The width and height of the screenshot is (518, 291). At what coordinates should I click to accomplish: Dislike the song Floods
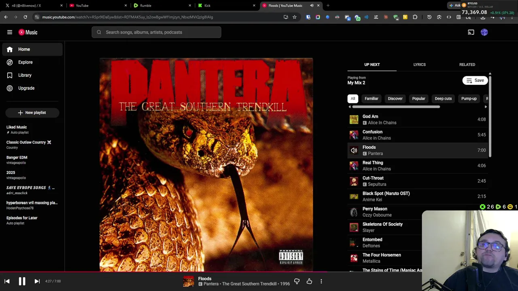(297, 281)
